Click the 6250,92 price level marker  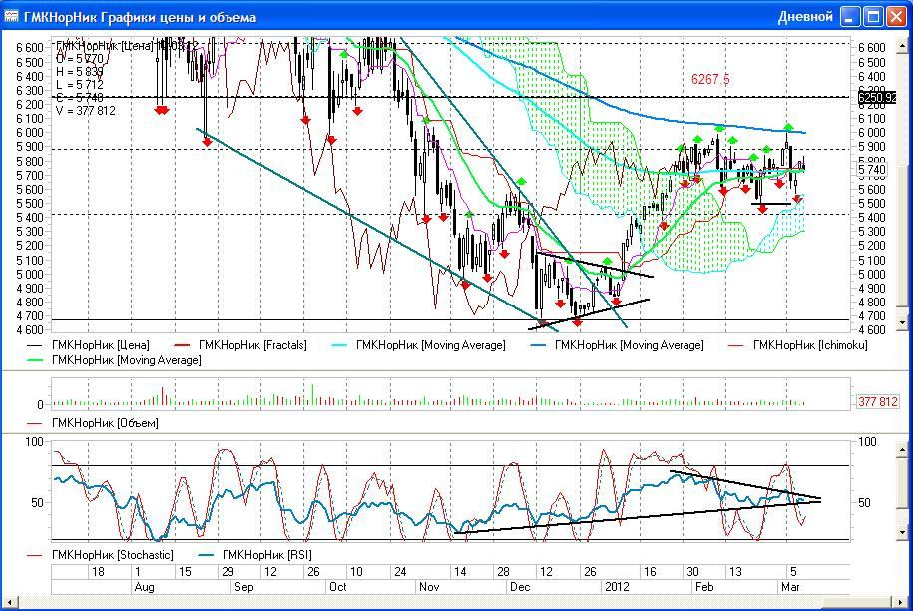point(877,97)
